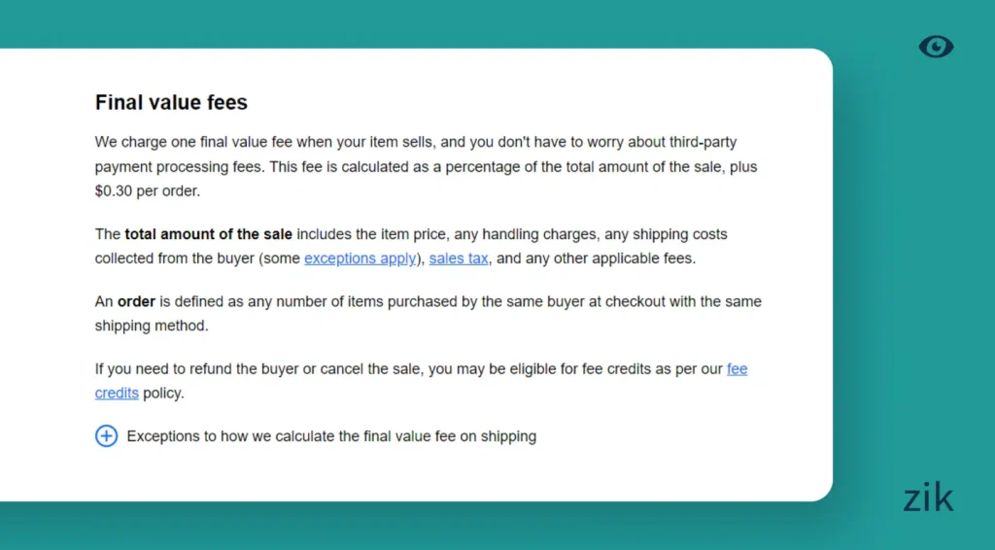Open the "credits" link before "policy"
This screenshot has width=995, height=550.
click(117, 394)
